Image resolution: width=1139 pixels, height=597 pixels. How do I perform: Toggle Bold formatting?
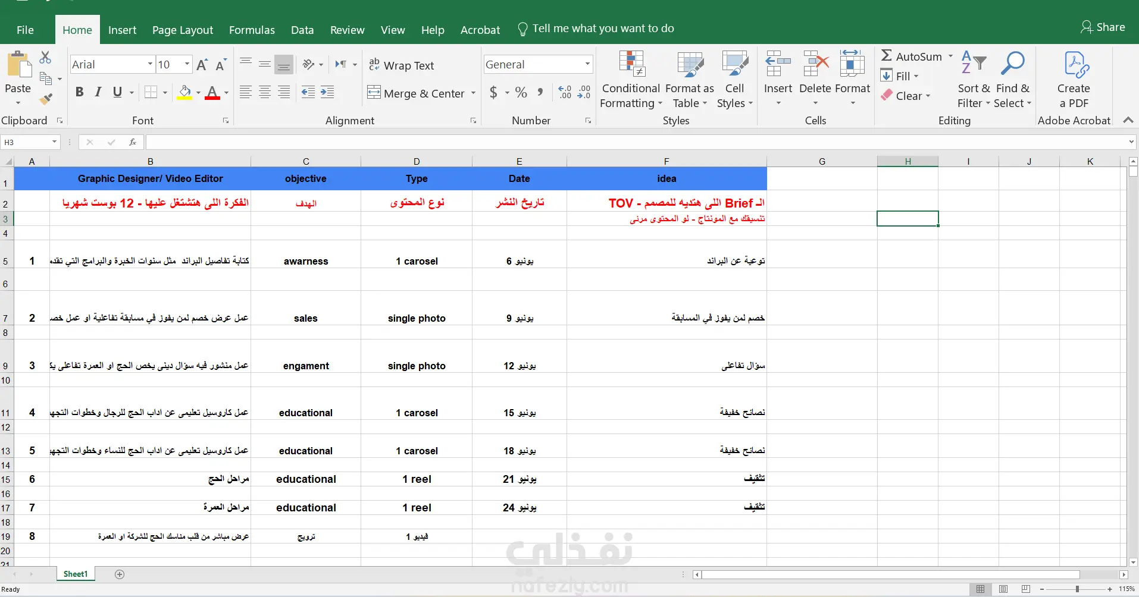point(80,92)
